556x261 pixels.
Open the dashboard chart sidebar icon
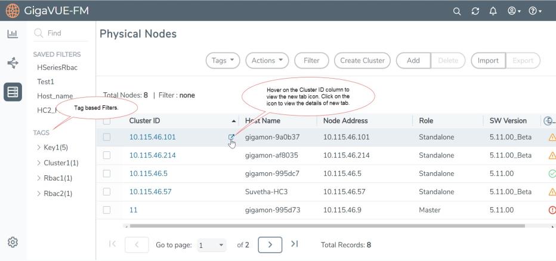13,34
